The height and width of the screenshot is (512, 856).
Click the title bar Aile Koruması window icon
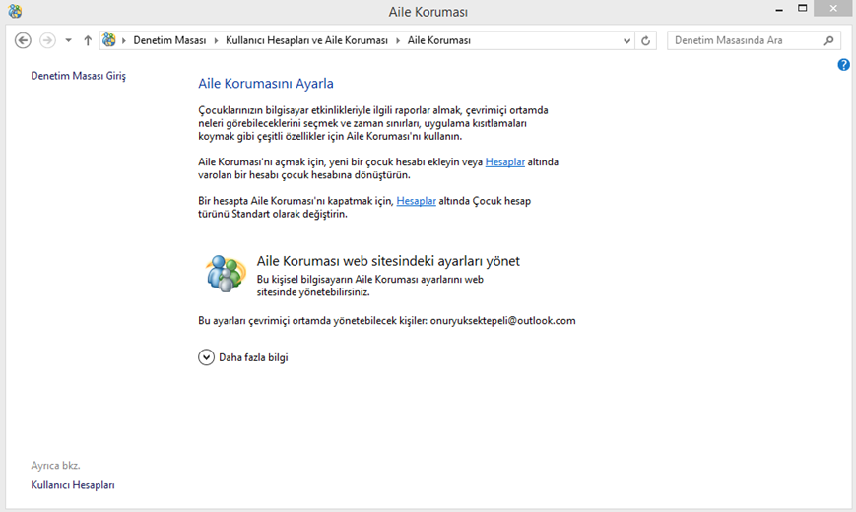click(16, 11)
